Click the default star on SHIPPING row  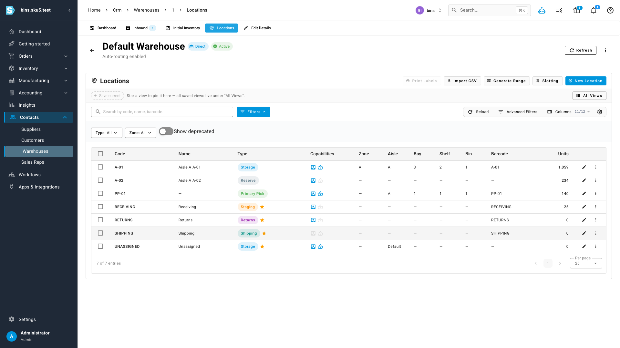[x=264, y=233]
